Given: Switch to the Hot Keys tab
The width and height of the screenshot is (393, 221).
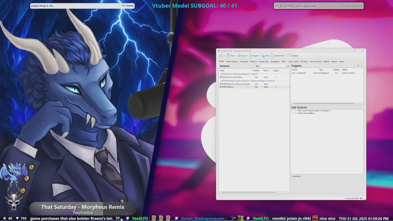Looking at the screenshot, I should (x=304, y=61).
